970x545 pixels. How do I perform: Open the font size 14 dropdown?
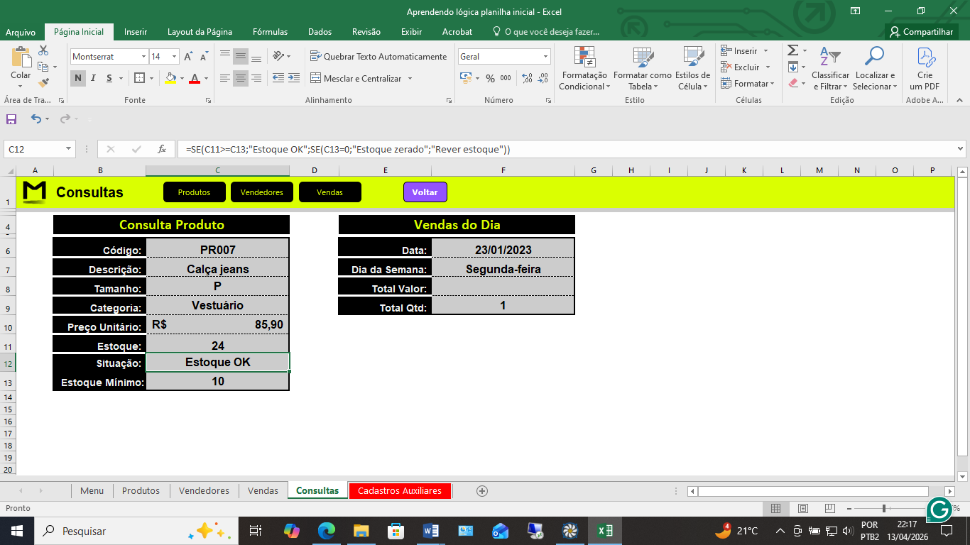[x=175, y=57]
